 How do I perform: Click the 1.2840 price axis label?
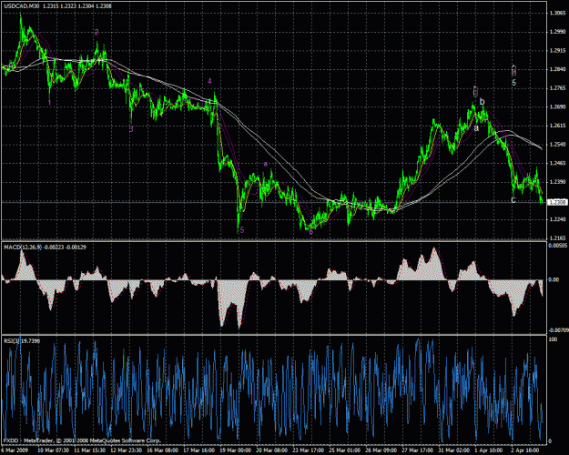[x=557, y=69]
